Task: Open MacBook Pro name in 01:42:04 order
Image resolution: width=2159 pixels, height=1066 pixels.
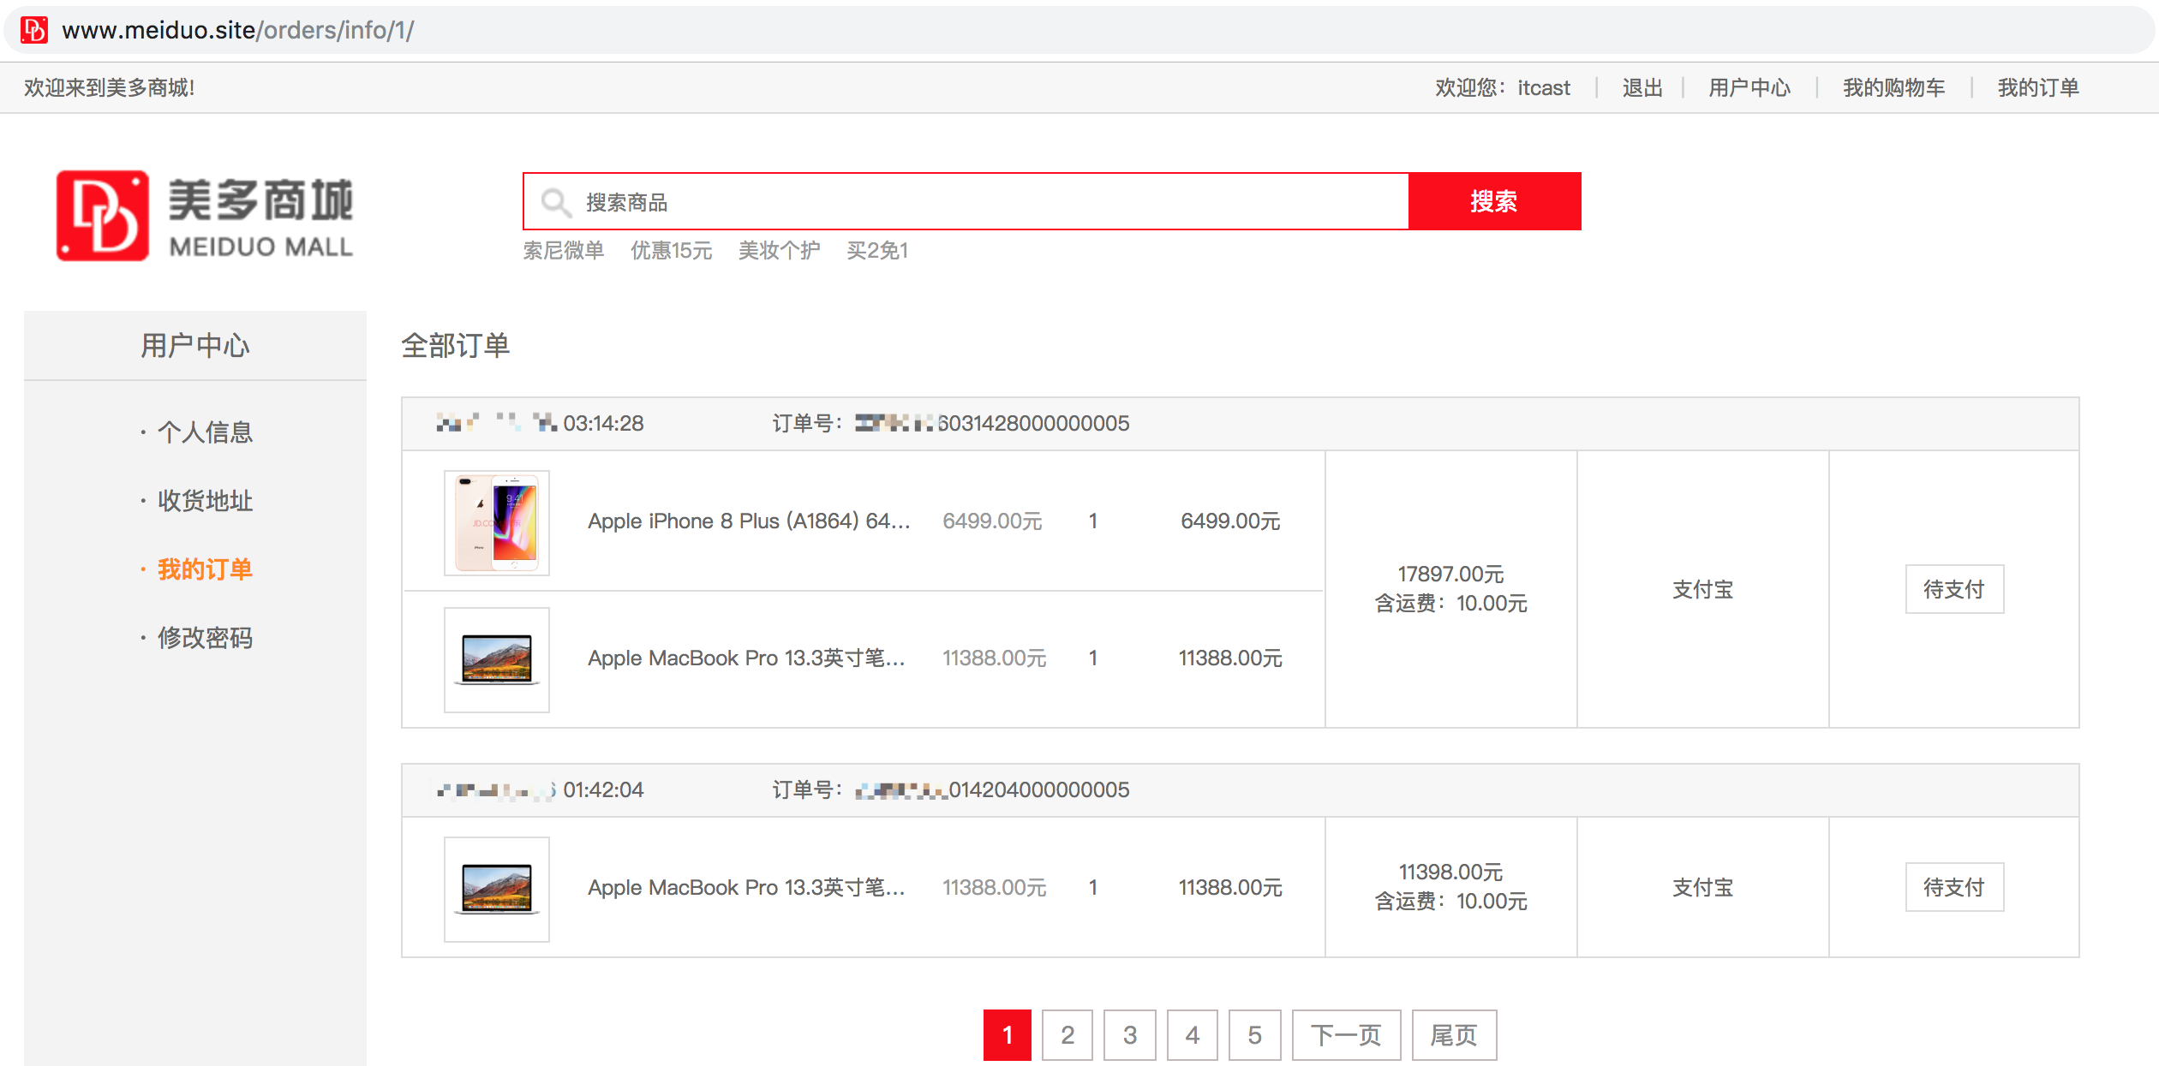Action: click(746, 887)
